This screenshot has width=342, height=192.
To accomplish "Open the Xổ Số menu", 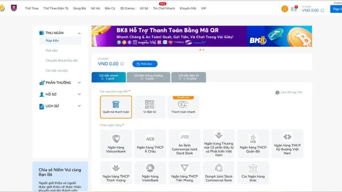I will (x=144, y=8).
